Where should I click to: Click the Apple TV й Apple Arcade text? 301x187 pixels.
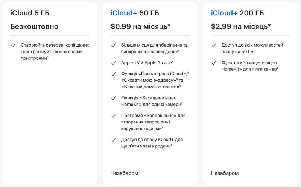pos(147,62)
